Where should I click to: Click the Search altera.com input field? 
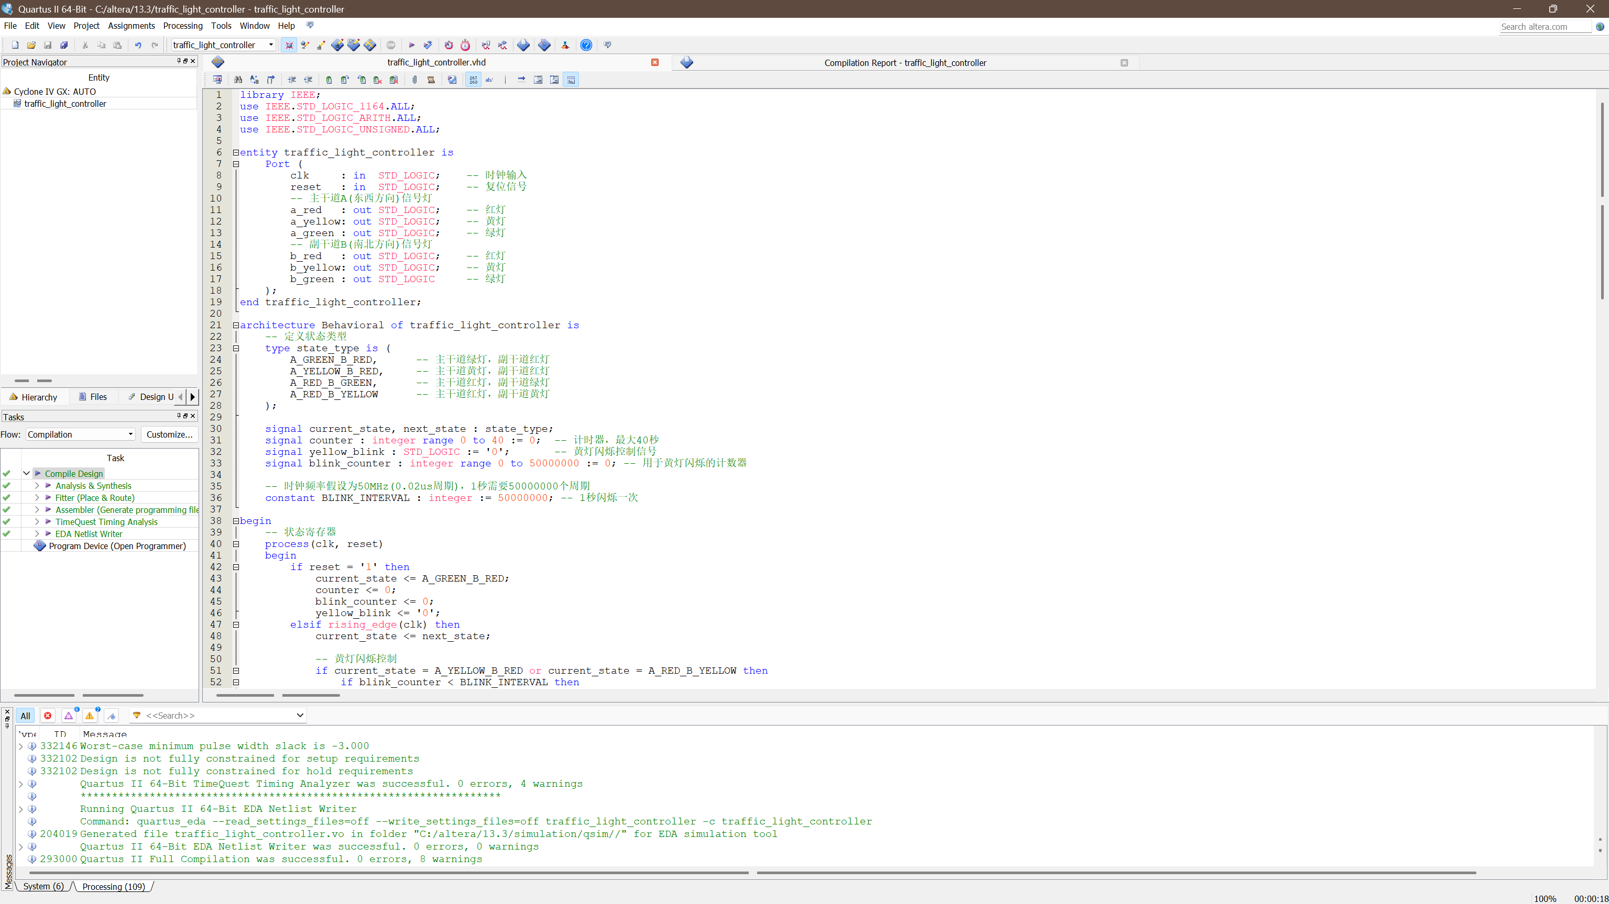[1544, 27]
